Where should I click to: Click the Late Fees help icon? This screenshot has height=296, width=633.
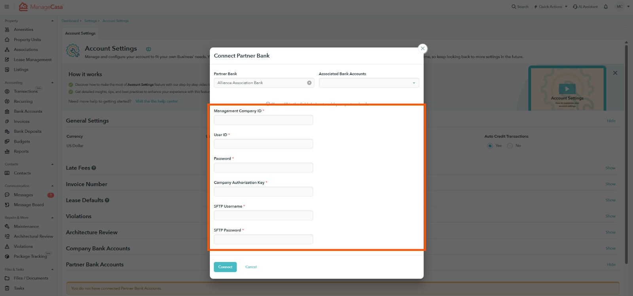(x=94, y=168)
